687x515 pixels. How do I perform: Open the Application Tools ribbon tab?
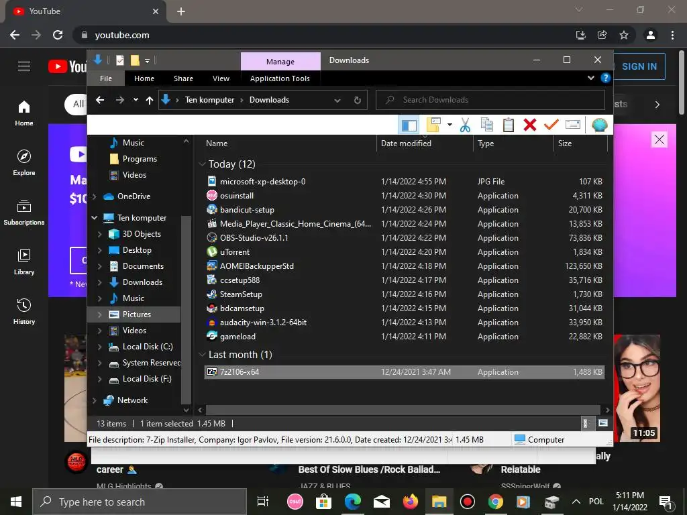(x=280, y=78)
